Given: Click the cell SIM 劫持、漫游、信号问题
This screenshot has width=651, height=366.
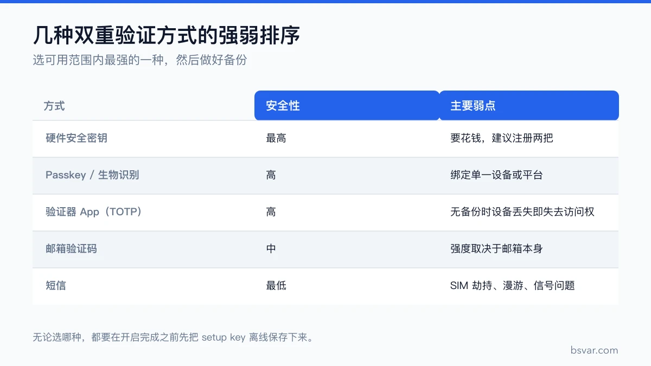Looking at the screenshot, I should tap(513, 286).
